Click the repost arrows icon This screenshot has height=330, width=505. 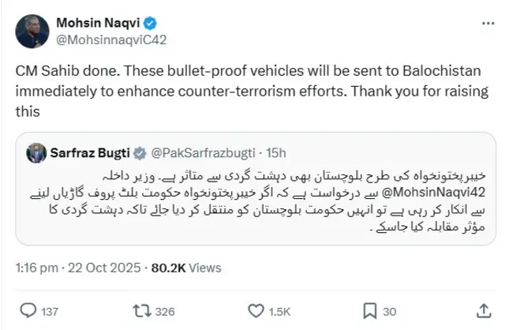coord(139,311)
